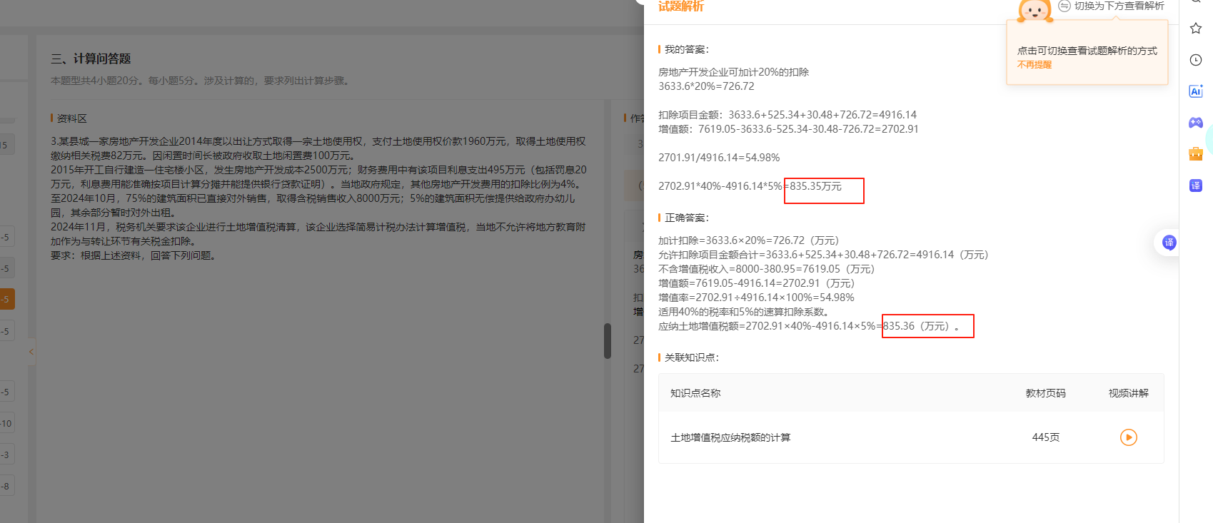
Task: Click the 土地增值税应纳税额的计算 knowledge point row
Action: 730,437
